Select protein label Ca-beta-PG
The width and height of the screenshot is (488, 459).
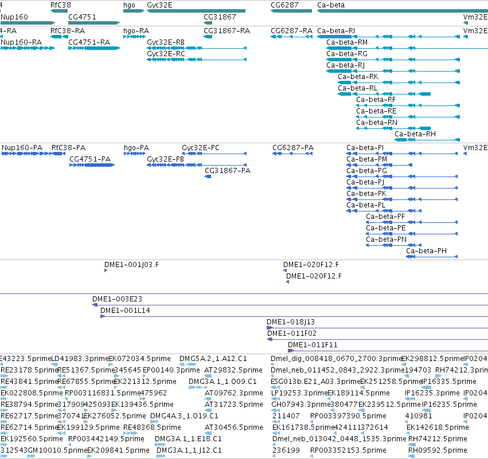click(367, 171)
